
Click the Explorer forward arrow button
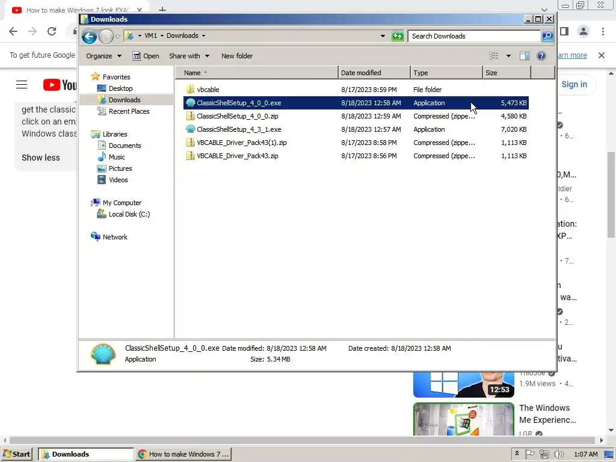pyautogui.click(x=106, y=37)
